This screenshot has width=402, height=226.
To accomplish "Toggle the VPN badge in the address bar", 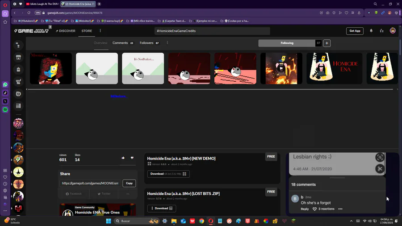I will [x=38, y=13].
